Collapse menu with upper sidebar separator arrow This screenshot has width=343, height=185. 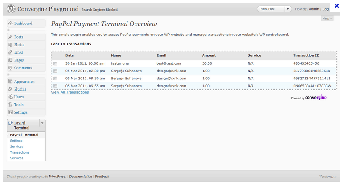[8, 30]
